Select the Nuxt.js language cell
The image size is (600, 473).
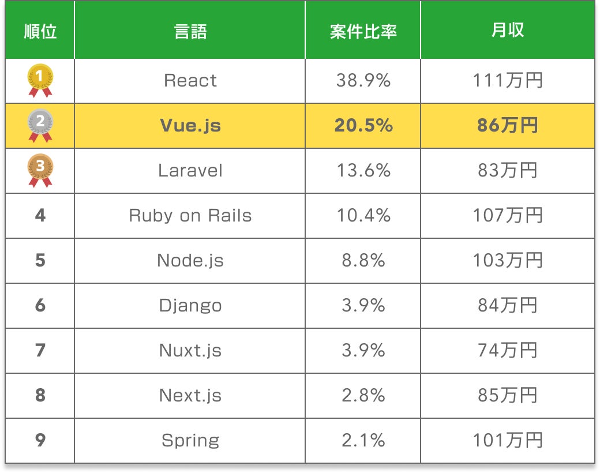(x=190, y=351)
